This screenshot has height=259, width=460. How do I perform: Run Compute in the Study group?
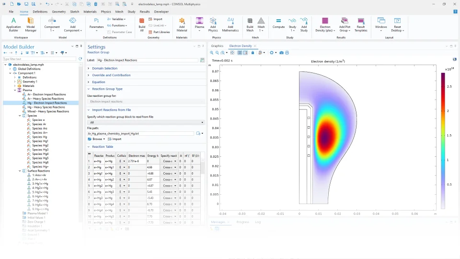[278, 23]
